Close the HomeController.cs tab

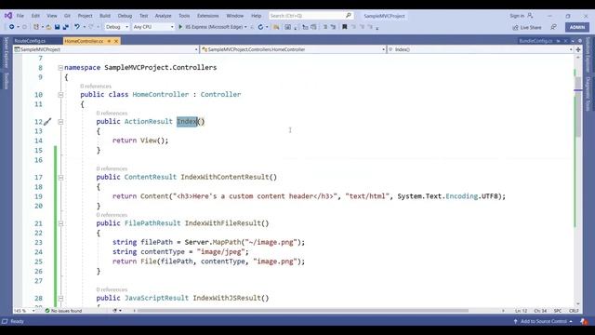(116, 41)
